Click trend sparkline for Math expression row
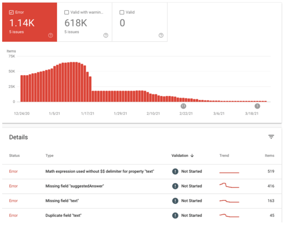 (x=229, y=172)
